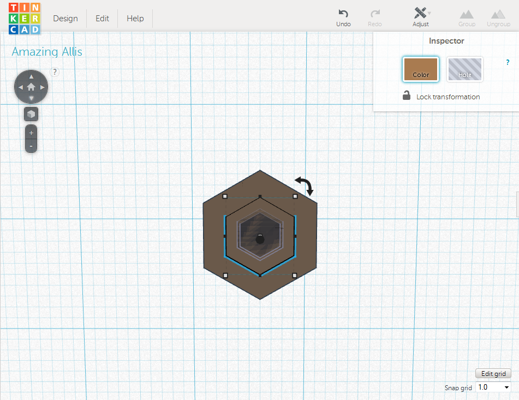Click the Ungroup shapes icon
The image size is (519, 400).
(x=498, y=14)
